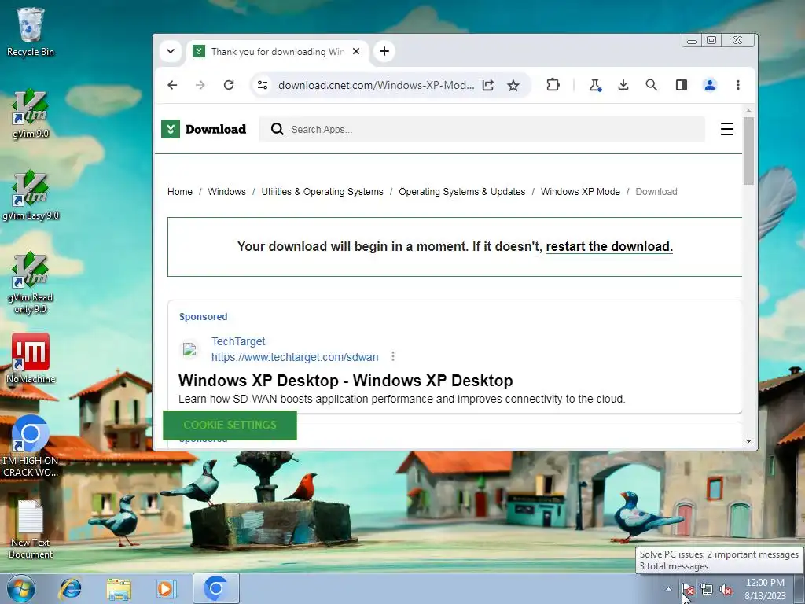The width and height of the screenshot is (805, 604).
Task: Click the green Download site logo
Action: pos(171,129)
